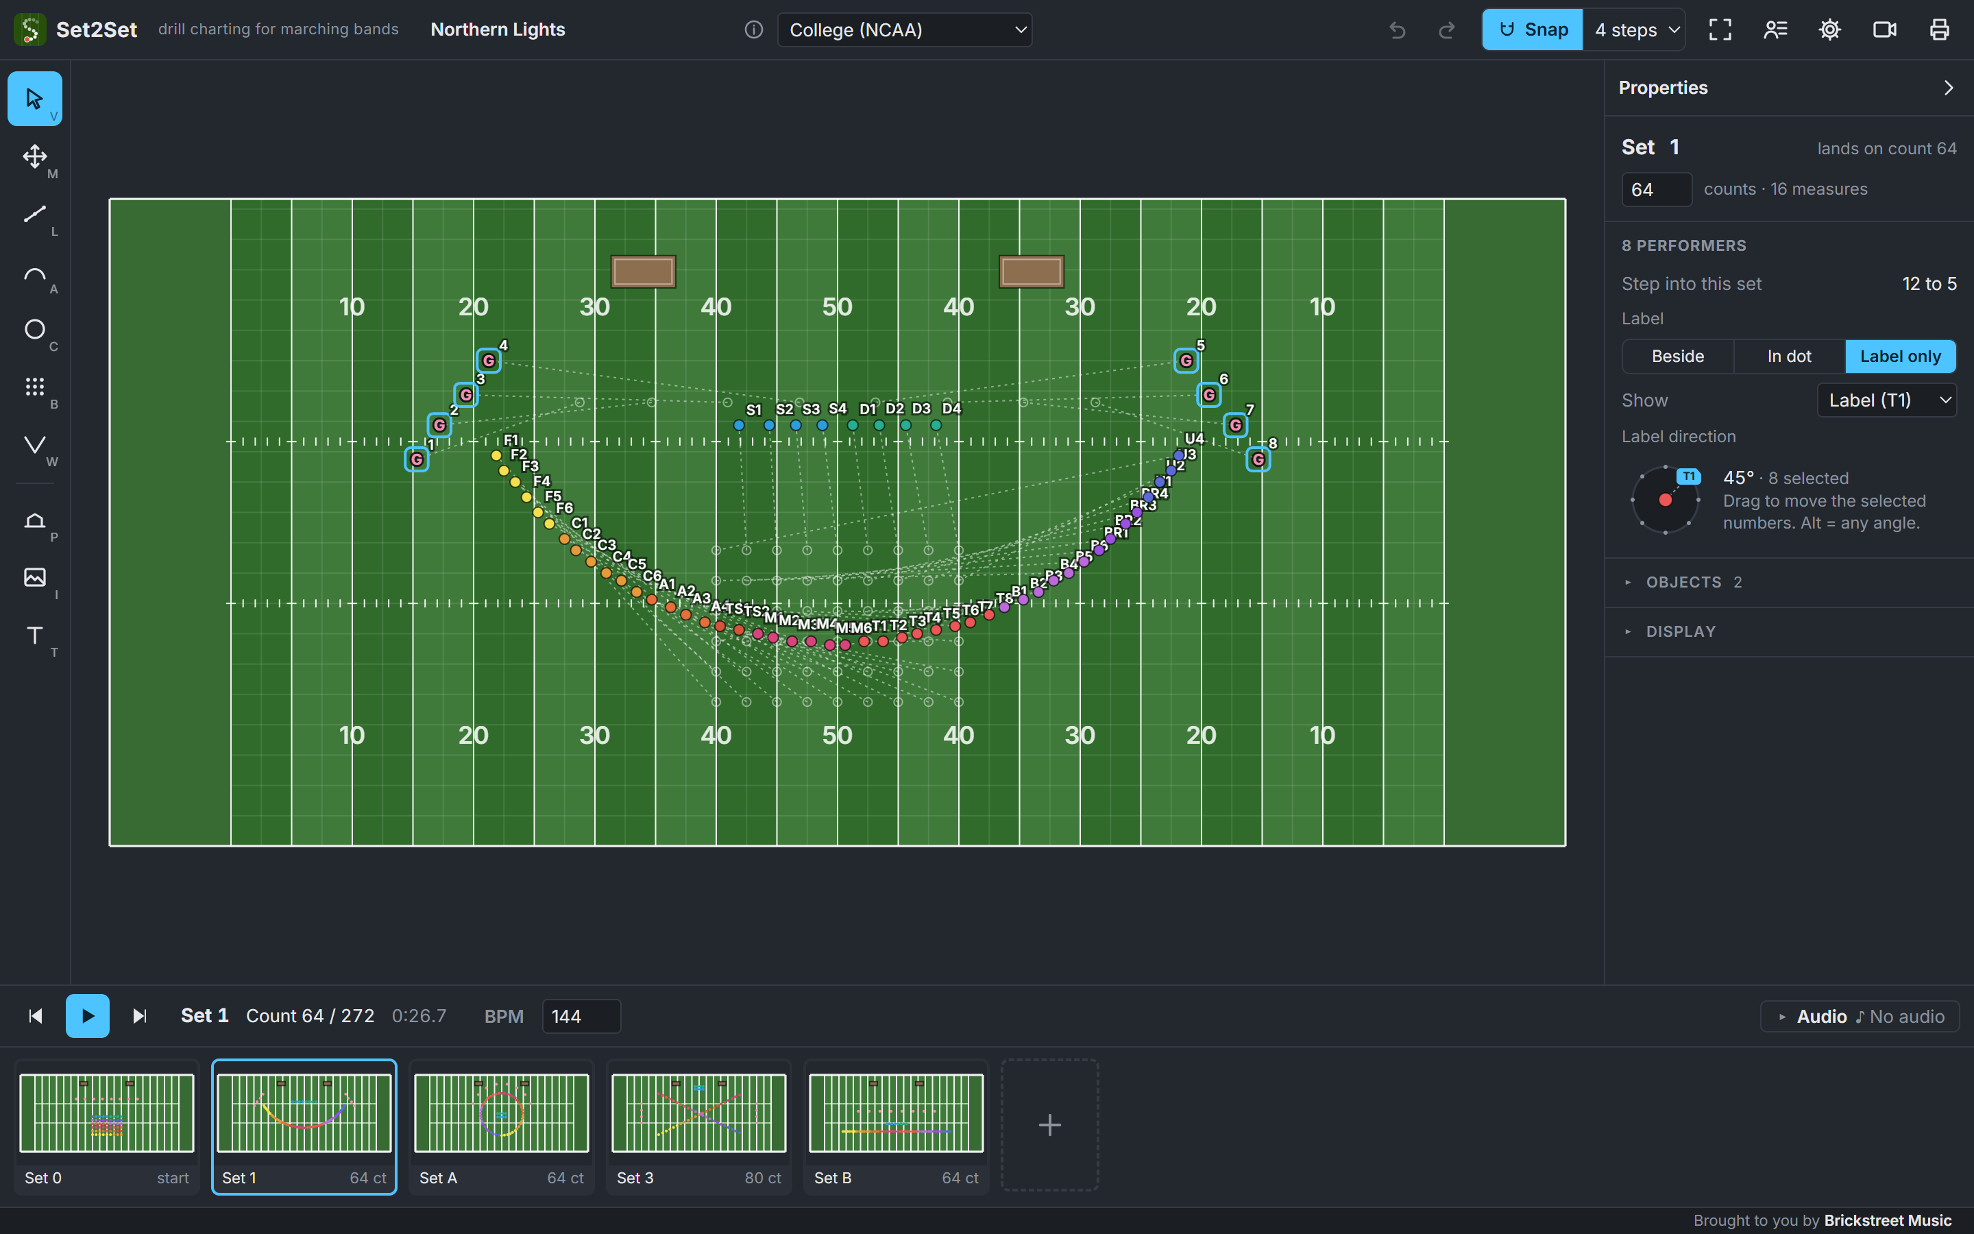Viewport: 1974px width, 1234px height.
Task: Choose the Move tool
Action: click(x=34, y=156)
